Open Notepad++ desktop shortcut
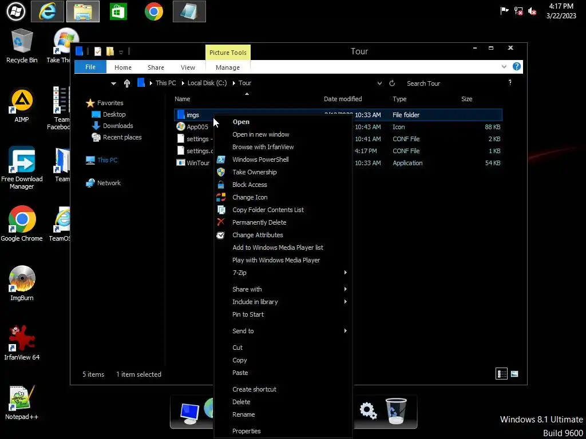 pos(22,402)
